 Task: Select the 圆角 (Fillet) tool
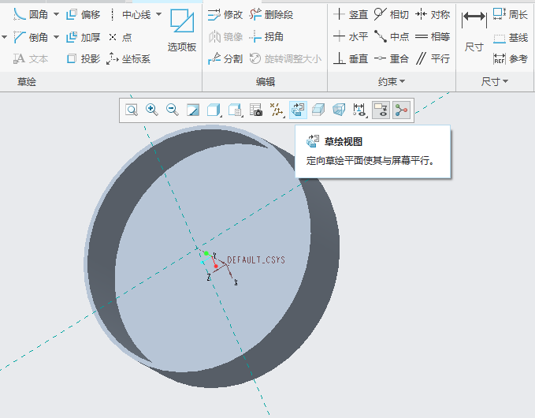click(31, 14)
